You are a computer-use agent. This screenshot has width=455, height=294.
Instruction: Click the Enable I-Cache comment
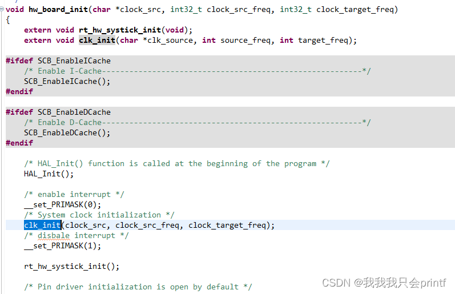point(198,71)
